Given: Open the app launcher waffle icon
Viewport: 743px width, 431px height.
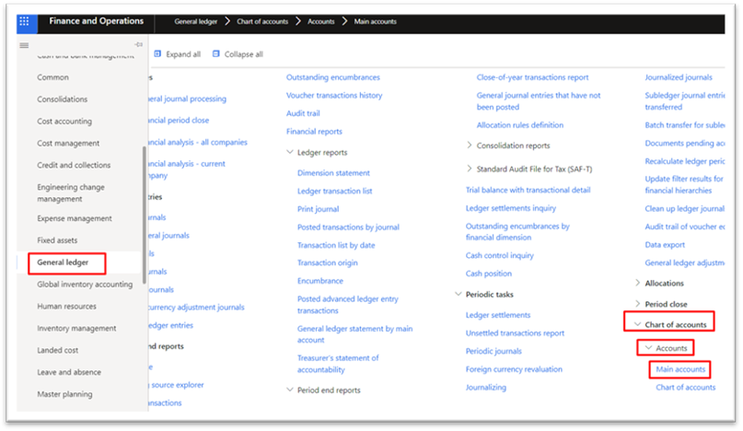Looking at the screenshot, I should 24,21.
